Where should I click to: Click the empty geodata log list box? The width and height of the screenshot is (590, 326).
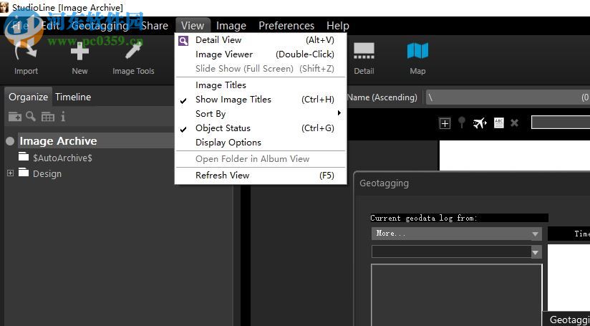[x=457, y=294]
